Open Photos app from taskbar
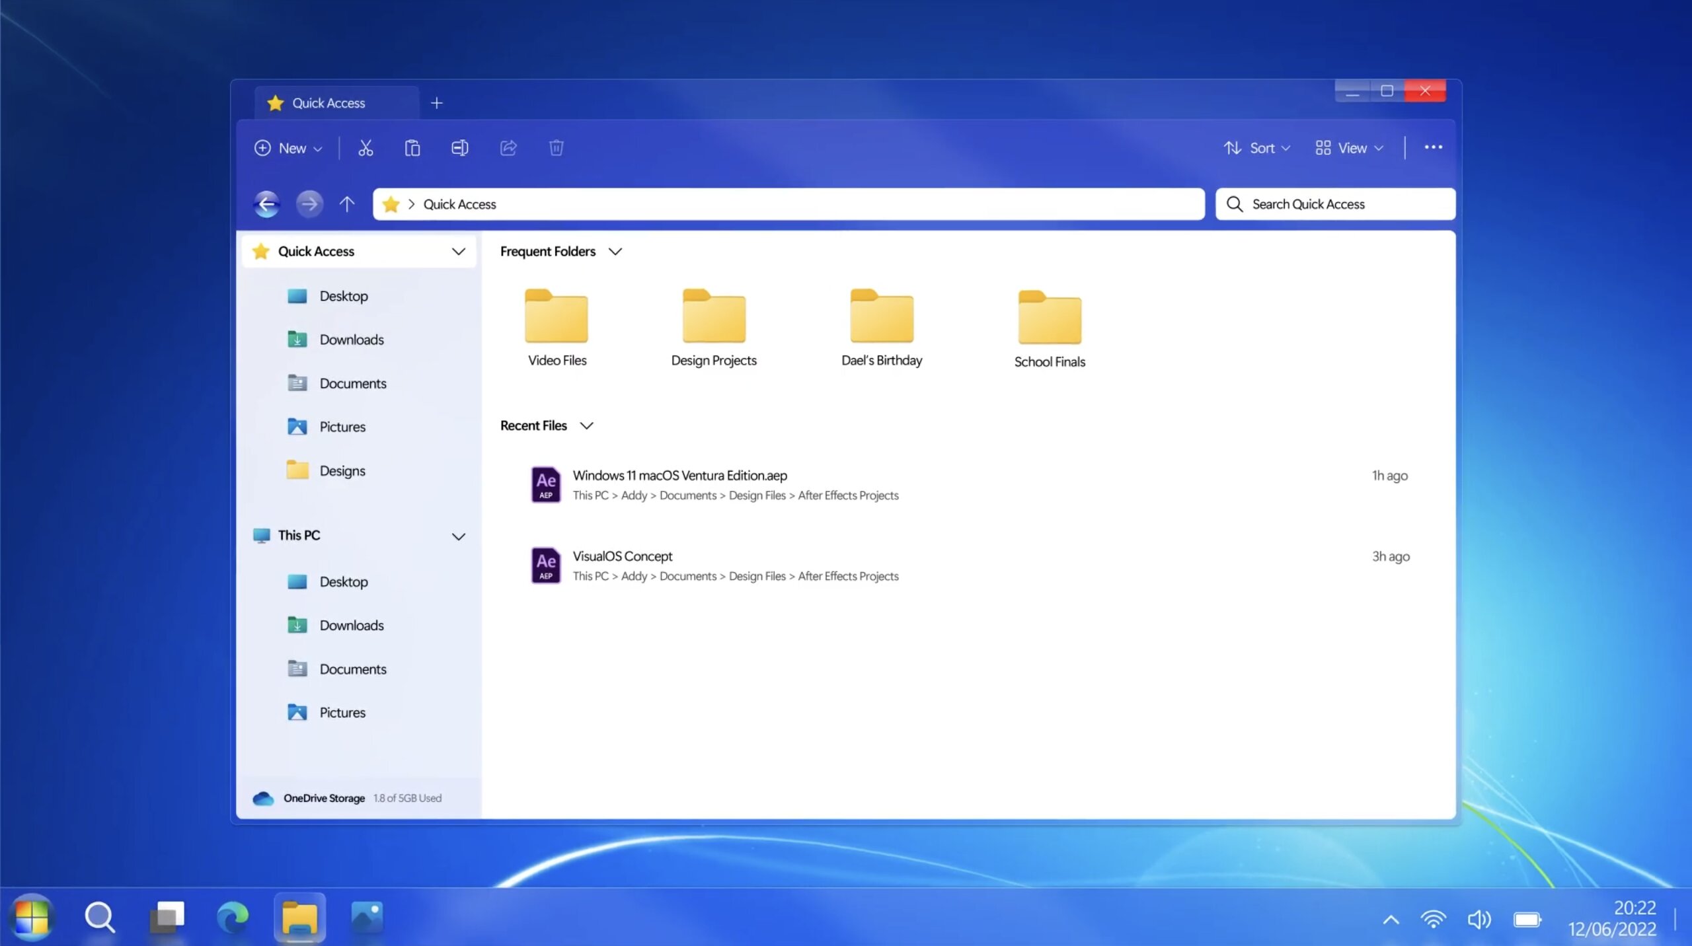The height and width of the screenshot is (946, 1692). (x=367, y=918)
